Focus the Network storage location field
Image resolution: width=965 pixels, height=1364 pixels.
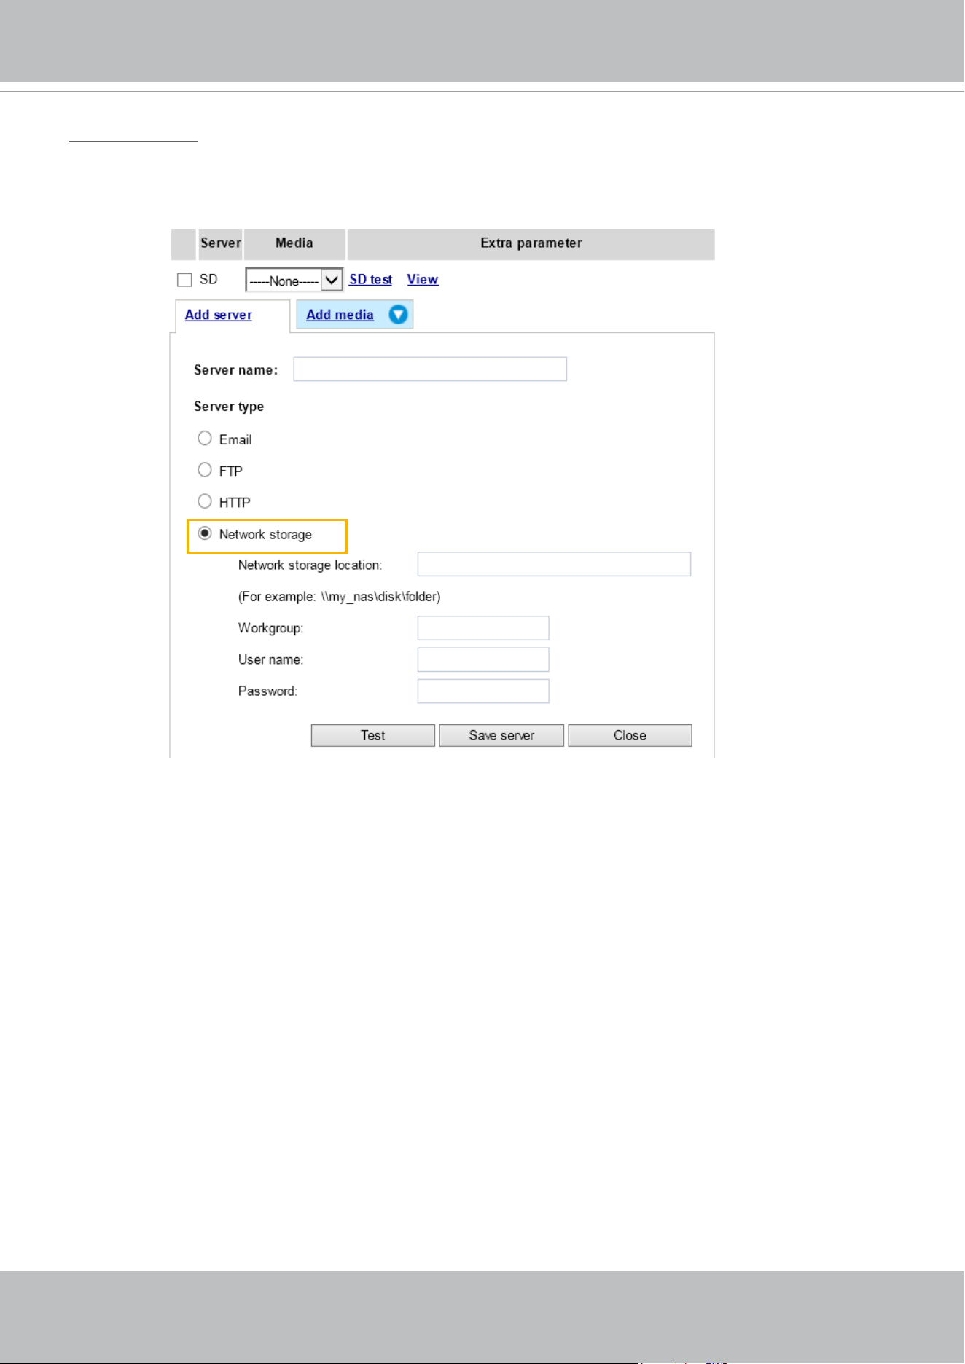554,564
